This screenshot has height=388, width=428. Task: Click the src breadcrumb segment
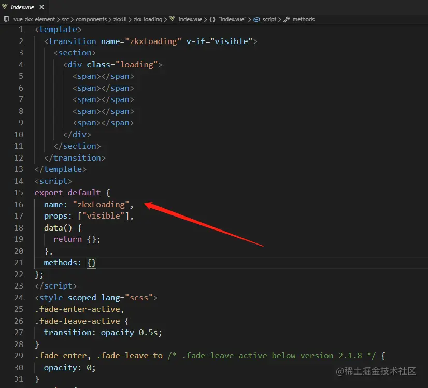click(x=65, y=19)
